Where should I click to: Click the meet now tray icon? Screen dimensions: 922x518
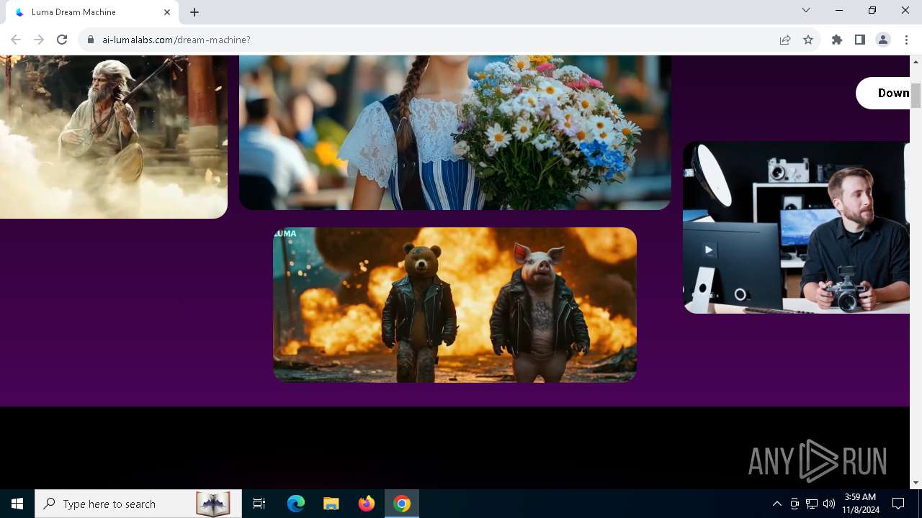click(795, 504)
